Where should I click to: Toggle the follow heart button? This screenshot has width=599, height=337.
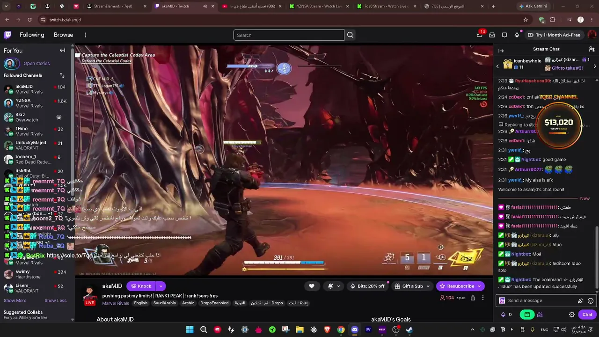tap(312, 286)
